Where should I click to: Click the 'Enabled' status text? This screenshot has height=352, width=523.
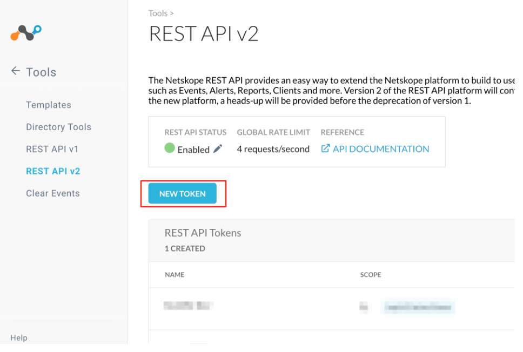click(x=193, y=150)
